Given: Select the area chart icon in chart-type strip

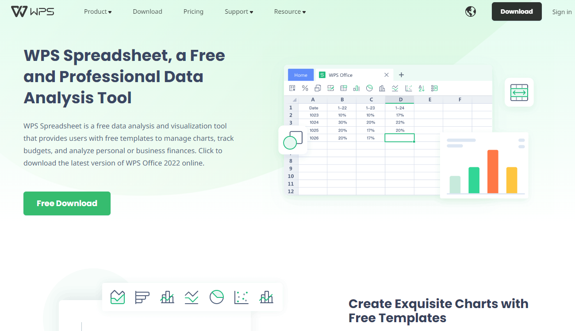Looking at the screenshot, I should 118,297.
